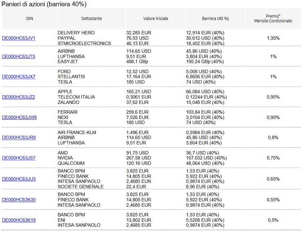Follow the DE000HC63JZ2 ISIN link
301x232 pixels.
[19, 97]
